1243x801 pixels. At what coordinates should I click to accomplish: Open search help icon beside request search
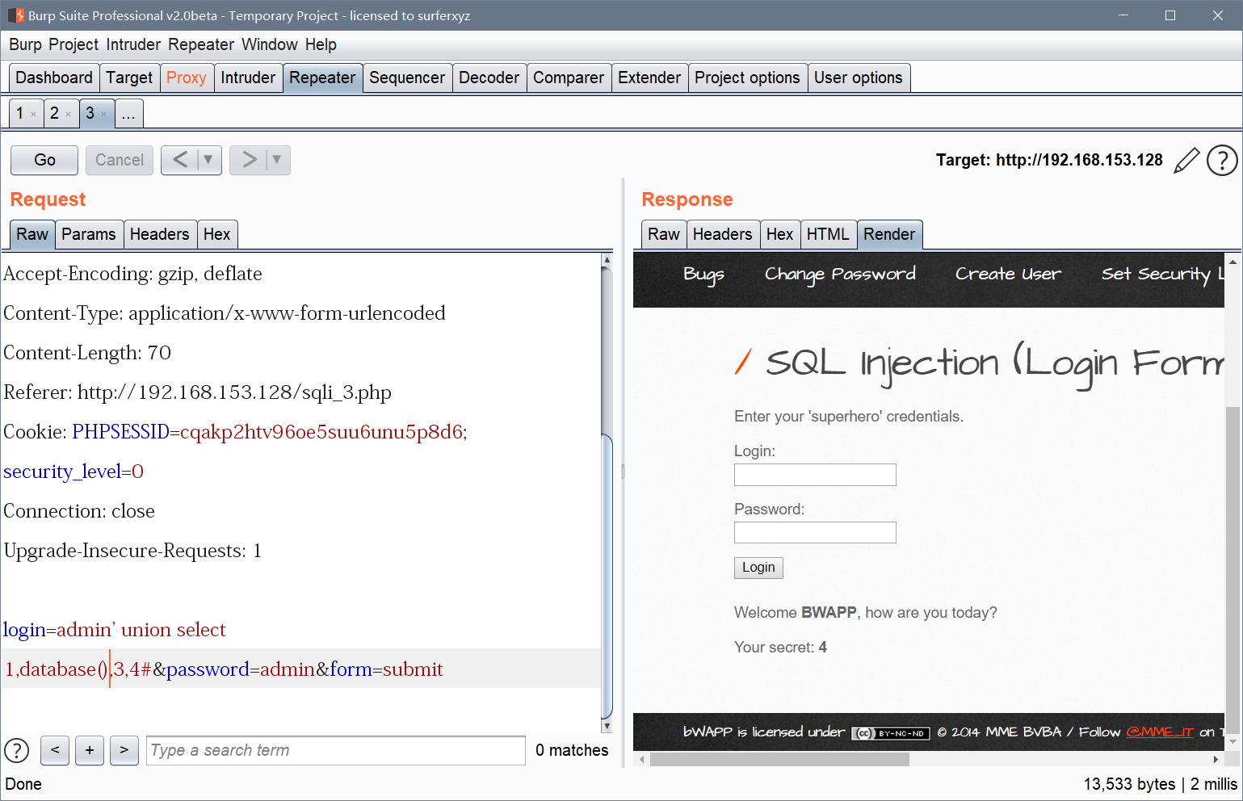coord(17,750)
